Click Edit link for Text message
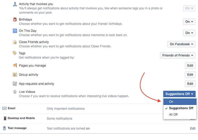198x140 pixels. (x=193, y=128)
